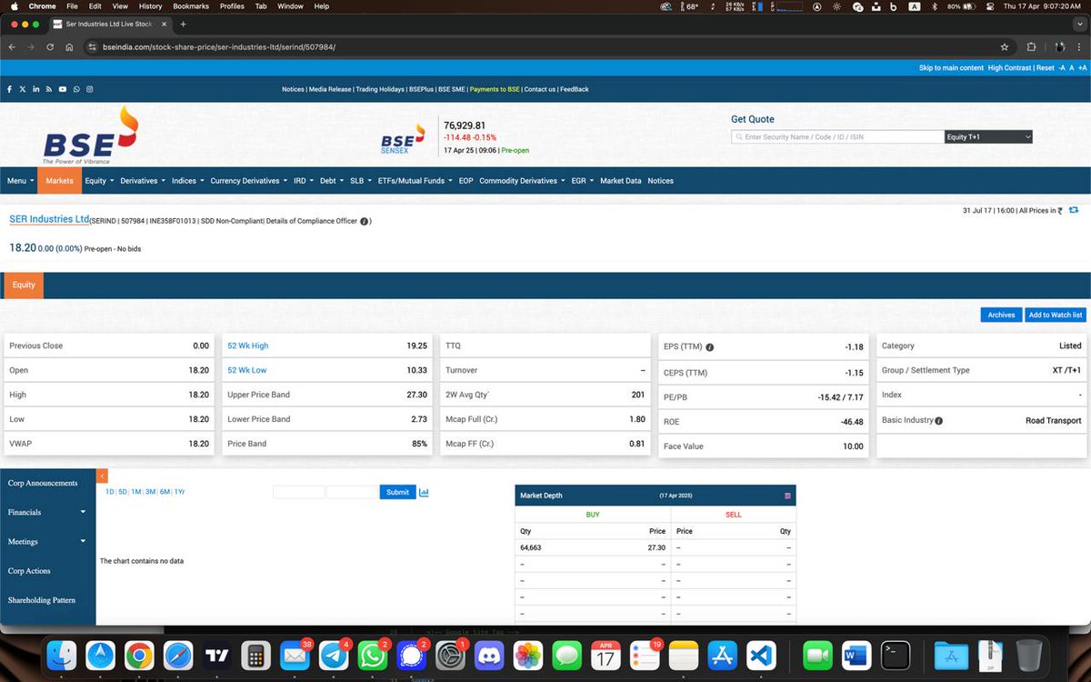This screenshot has width=1091, height=682.
Task: Click the first chart date field
Action: tap(298, 492)
